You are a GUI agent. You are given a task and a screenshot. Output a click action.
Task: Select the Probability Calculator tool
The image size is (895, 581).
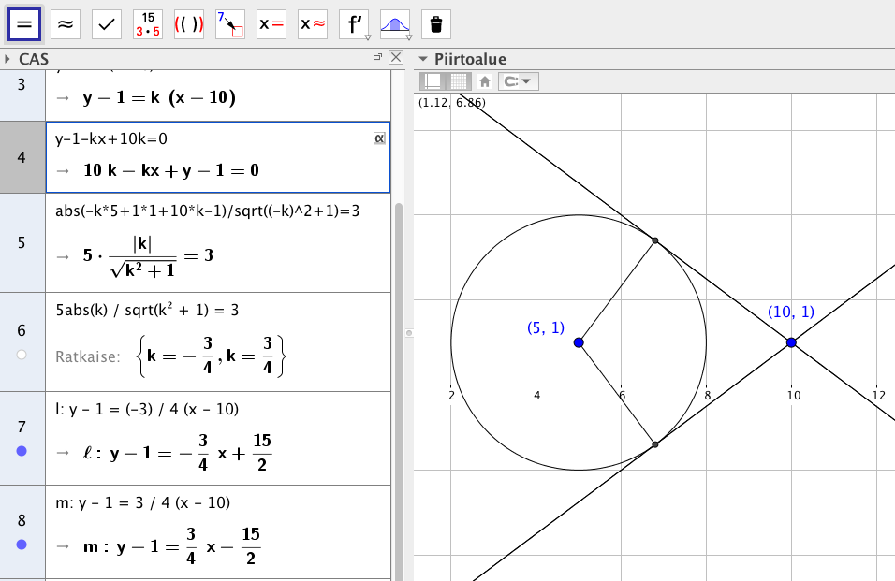pyautogui.click(x=394, y=24)
